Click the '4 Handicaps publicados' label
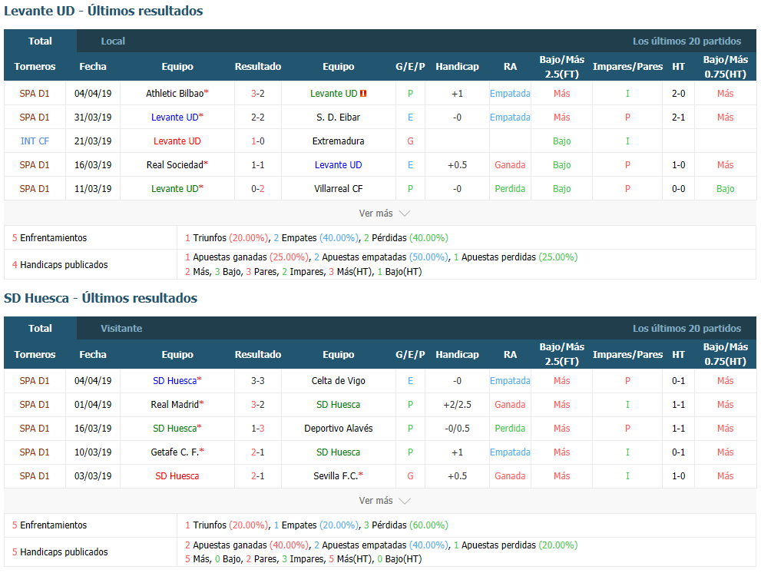Image resolution: width=761 pixels, height=573 pixels. 60,265
